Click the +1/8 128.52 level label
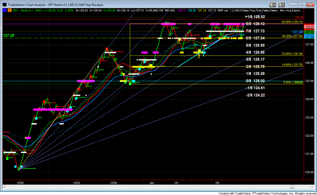317x195 pixels. [x=255, y=17]
